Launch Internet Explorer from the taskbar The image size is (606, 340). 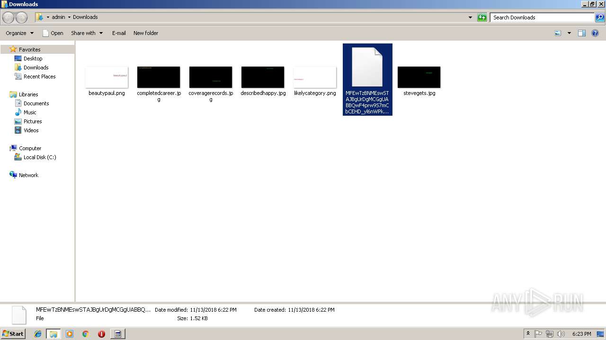pyautogui.click(x=38, y=334)
